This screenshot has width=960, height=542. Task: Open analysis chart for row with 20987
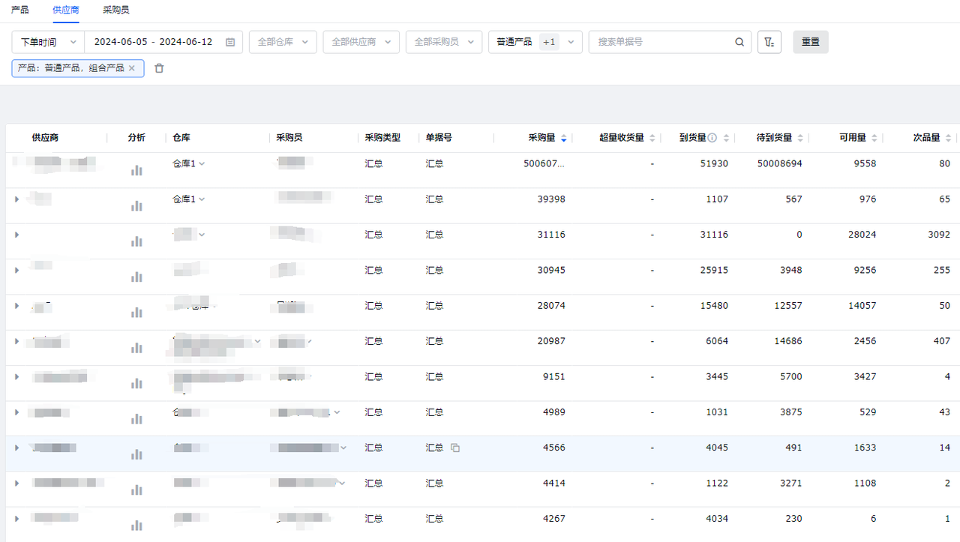coord(136,348)
